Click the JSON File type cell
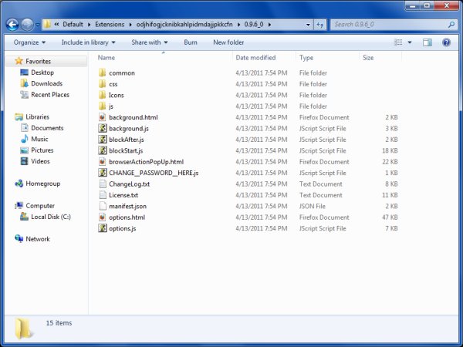The height and width of the screenshot is (347, 463). point(312,206)
